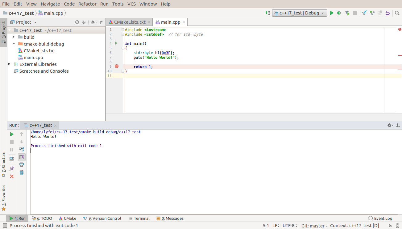Rerun program from Run panel green arrow
Image resolution: width=402 pixels, height=229 pixels.
[x=12, y=134]
